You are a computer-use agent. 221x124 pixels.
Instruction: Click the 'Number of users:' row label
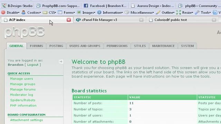[88, 115]
